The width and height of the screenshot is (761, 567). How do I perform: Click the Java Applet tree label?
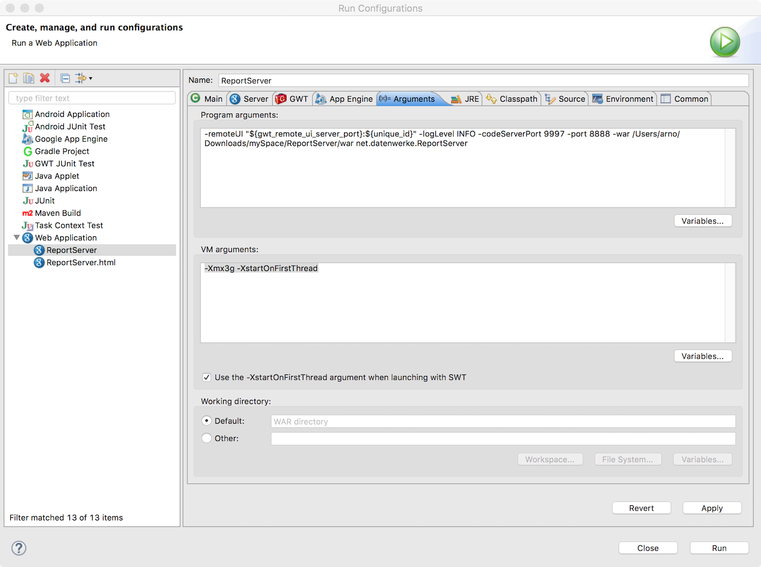57,176
